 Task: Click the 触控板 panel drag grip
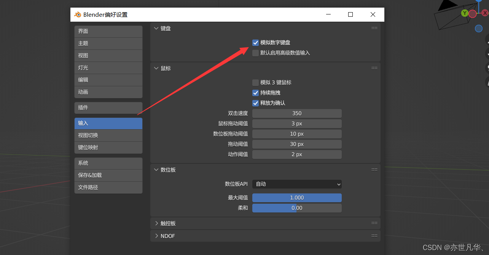click(x=374, y=223)
